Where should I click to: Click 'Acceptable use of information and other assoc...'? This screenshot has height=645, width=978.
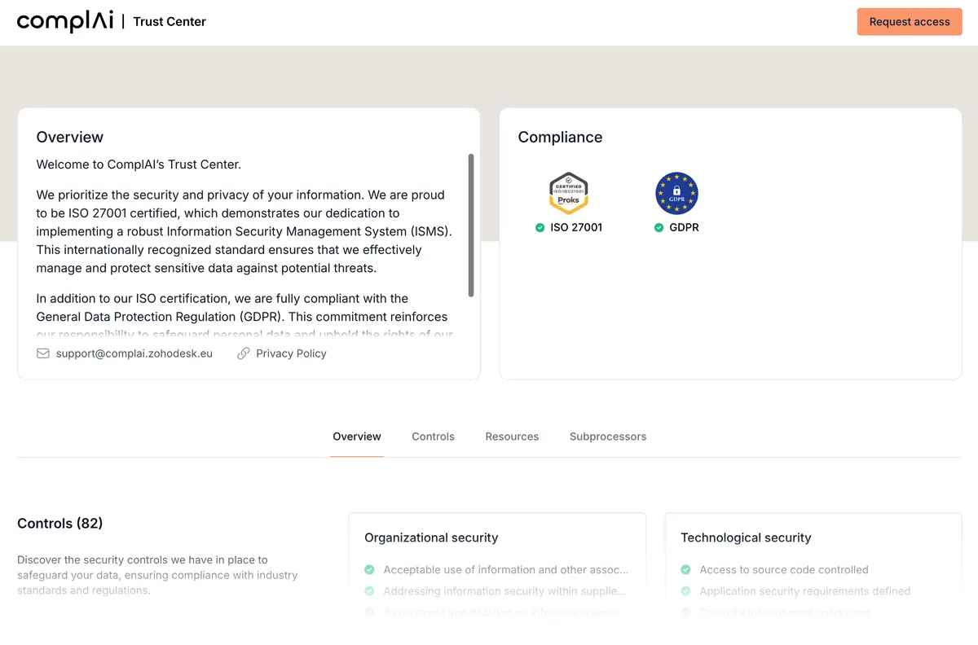tap(506, 570)
